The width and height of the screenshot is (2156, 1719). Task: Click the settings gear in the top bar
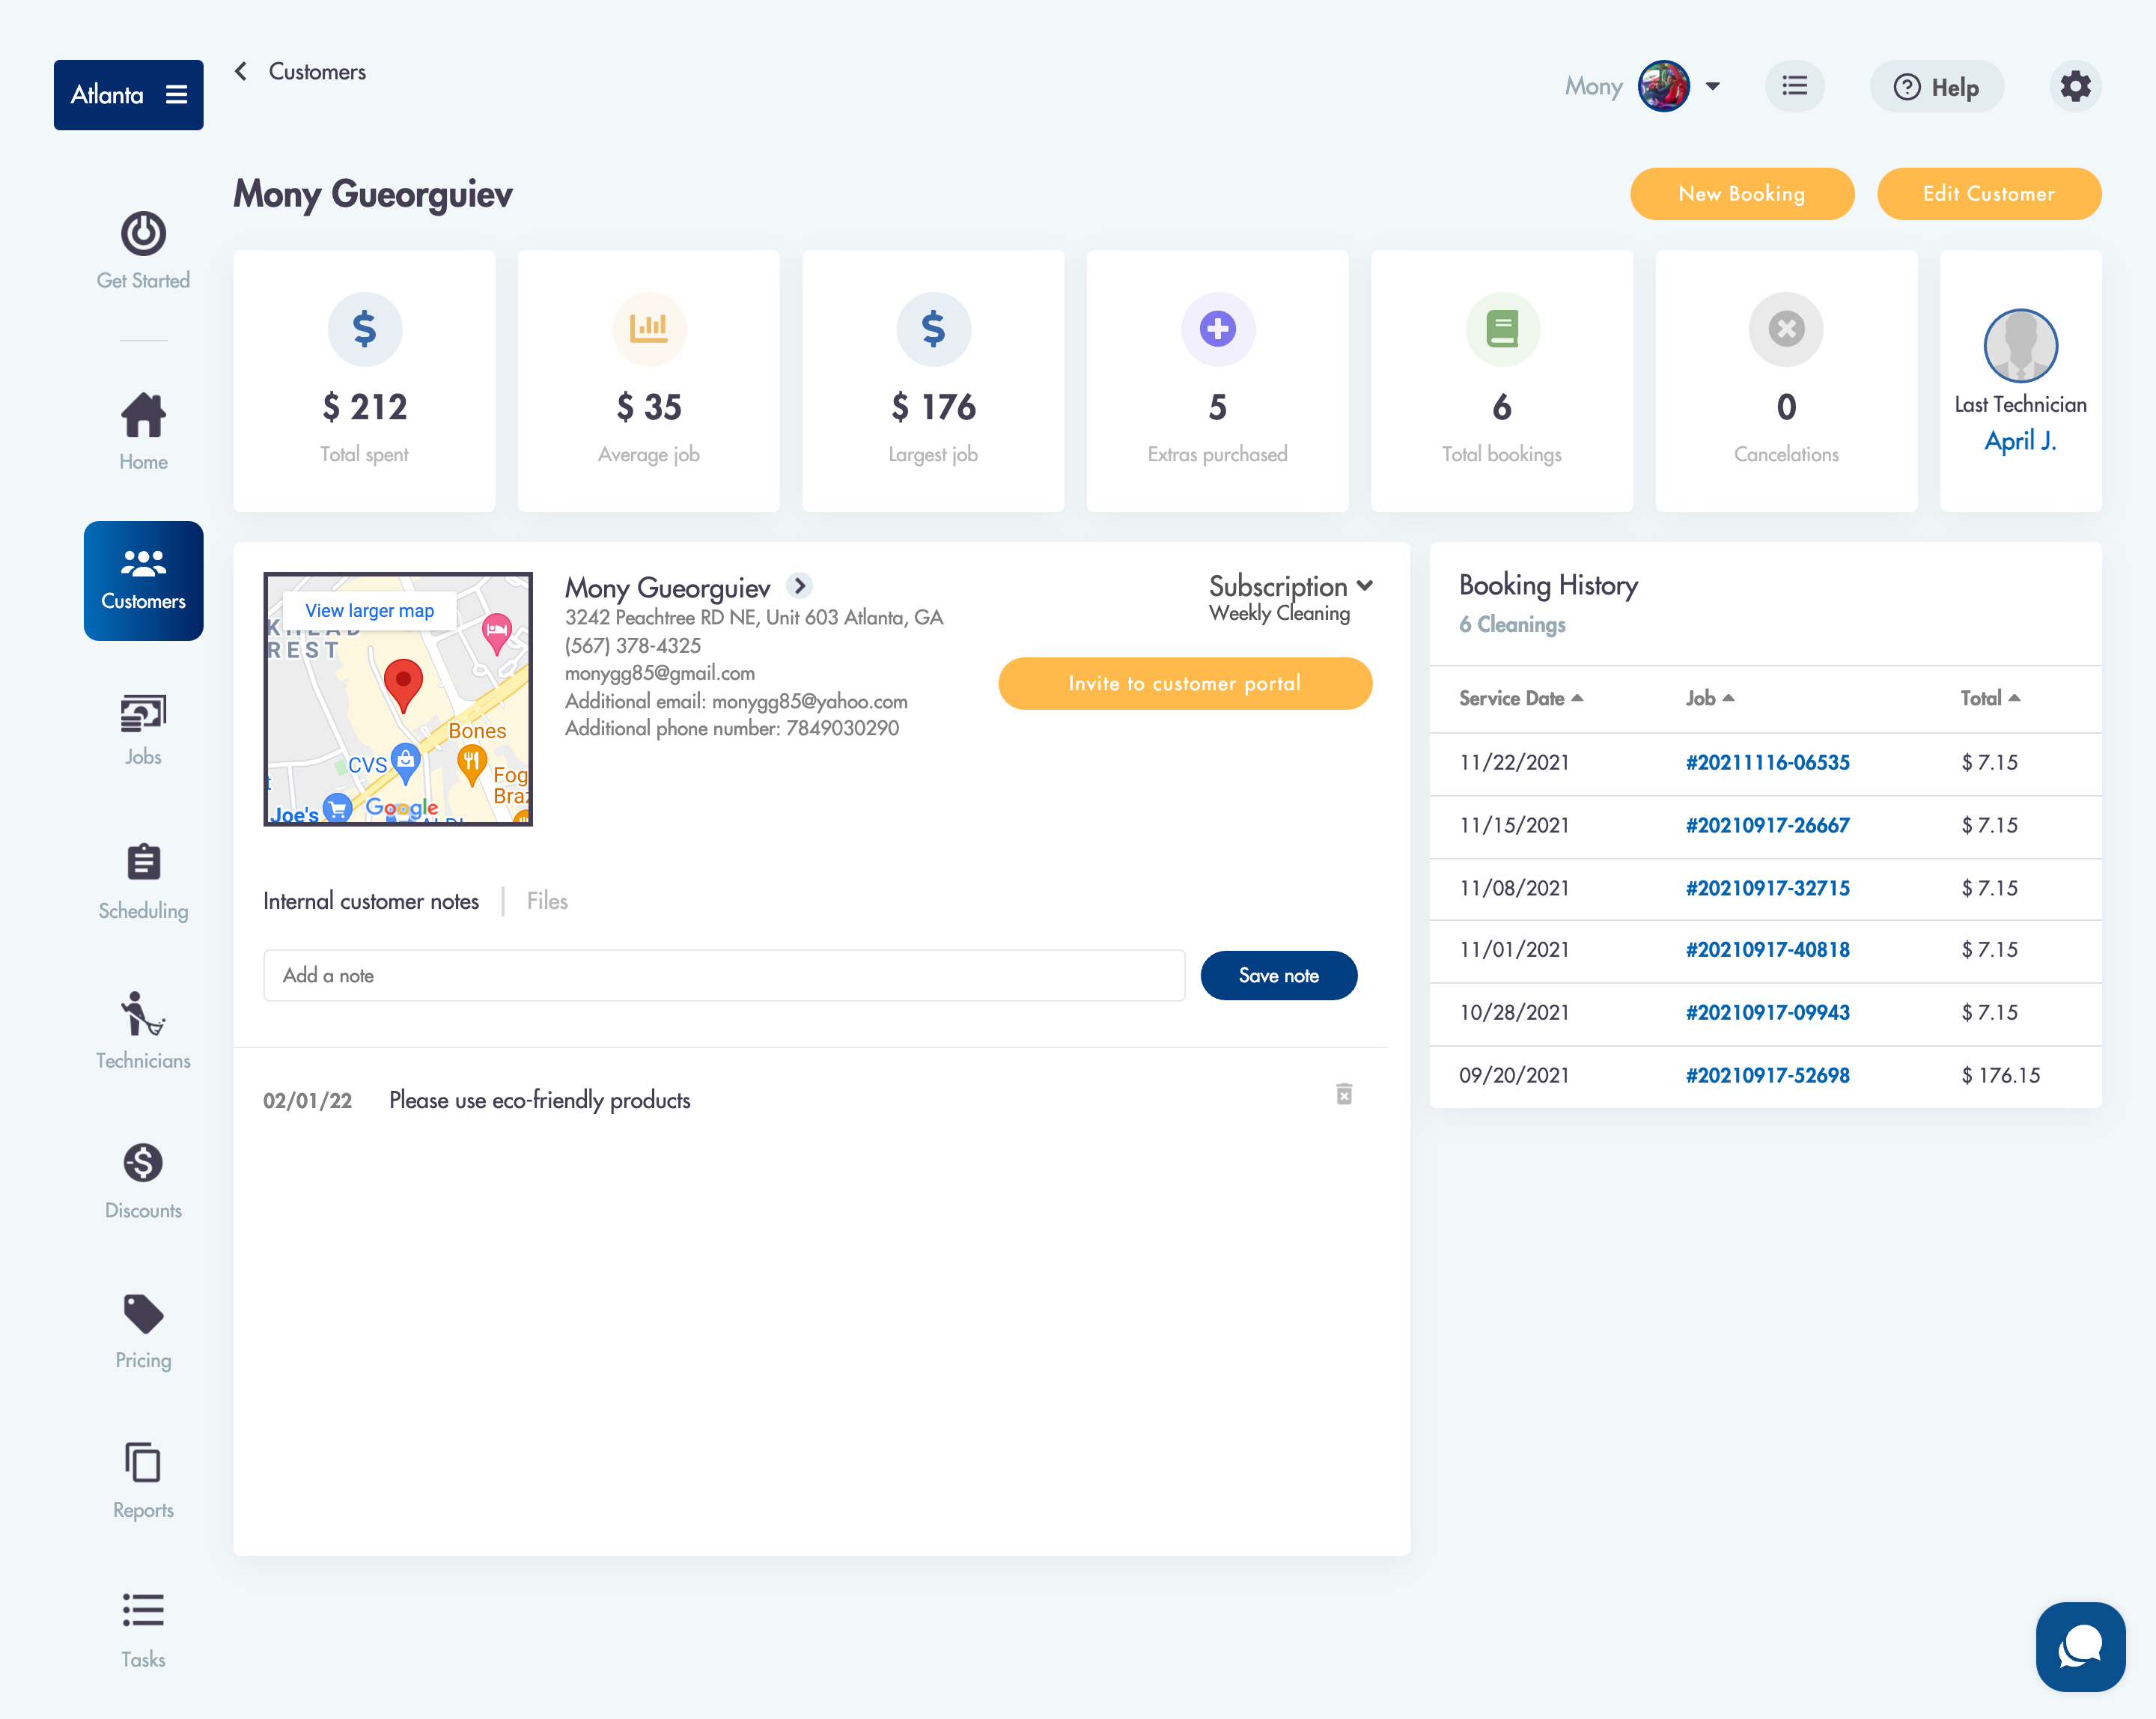[x=2075, y=87]
